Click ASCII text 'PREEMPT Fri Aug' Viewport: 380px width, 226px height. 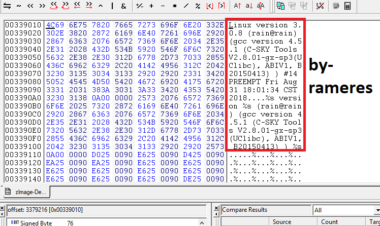(263, 82)
